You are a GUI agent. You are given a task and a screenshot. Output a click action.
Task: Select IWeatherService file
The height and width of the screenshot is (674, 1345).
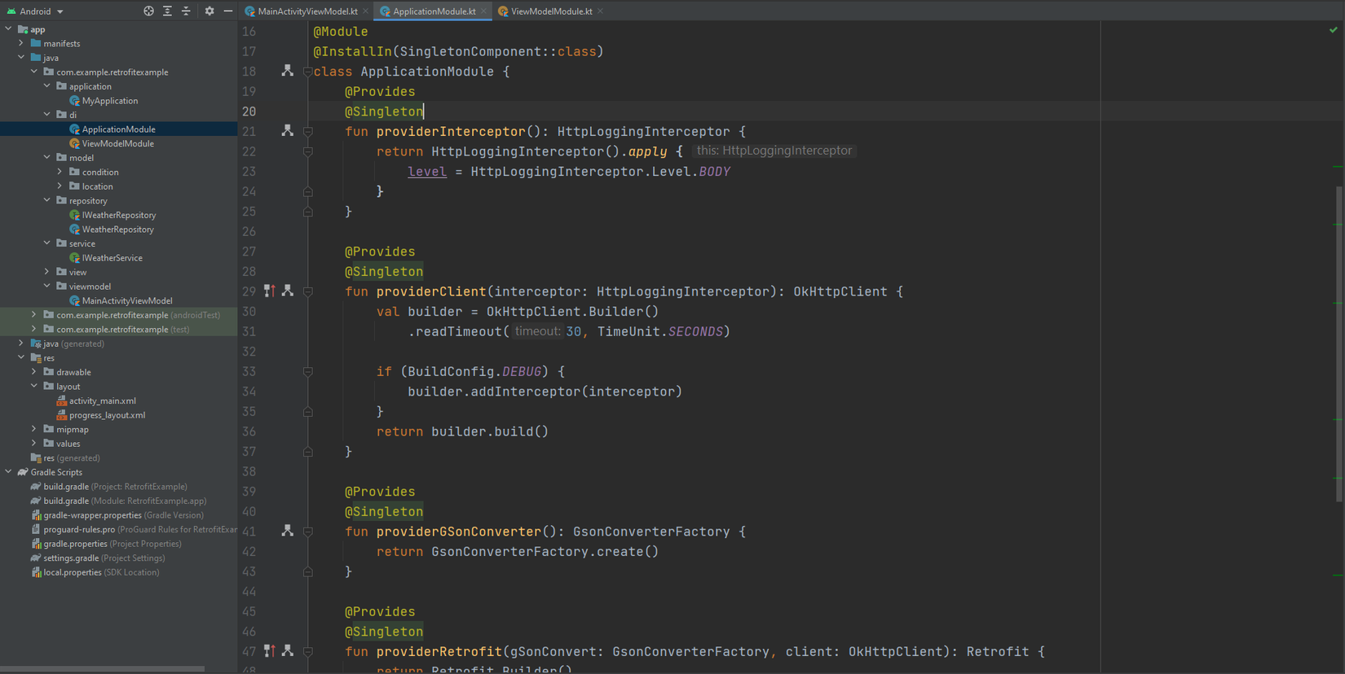112,258
